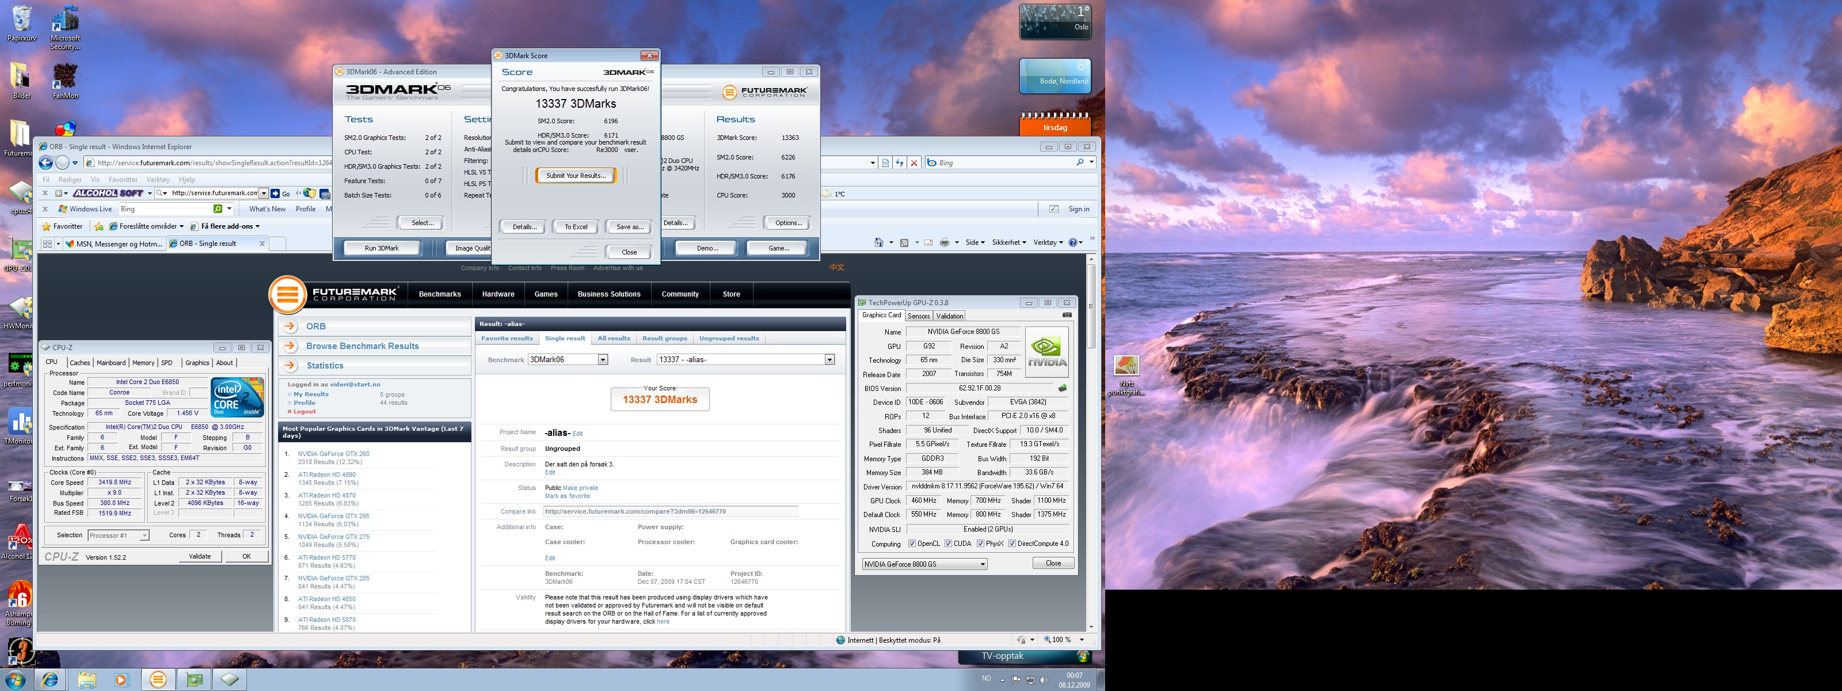The image size is (1842, 691).
Task: Click the Oslo weather gadget
Action: click(1056, 21)
